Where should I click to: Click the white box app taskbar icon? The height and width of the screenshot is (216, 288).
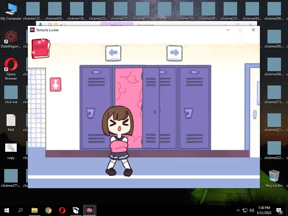(x=76, y=210)
